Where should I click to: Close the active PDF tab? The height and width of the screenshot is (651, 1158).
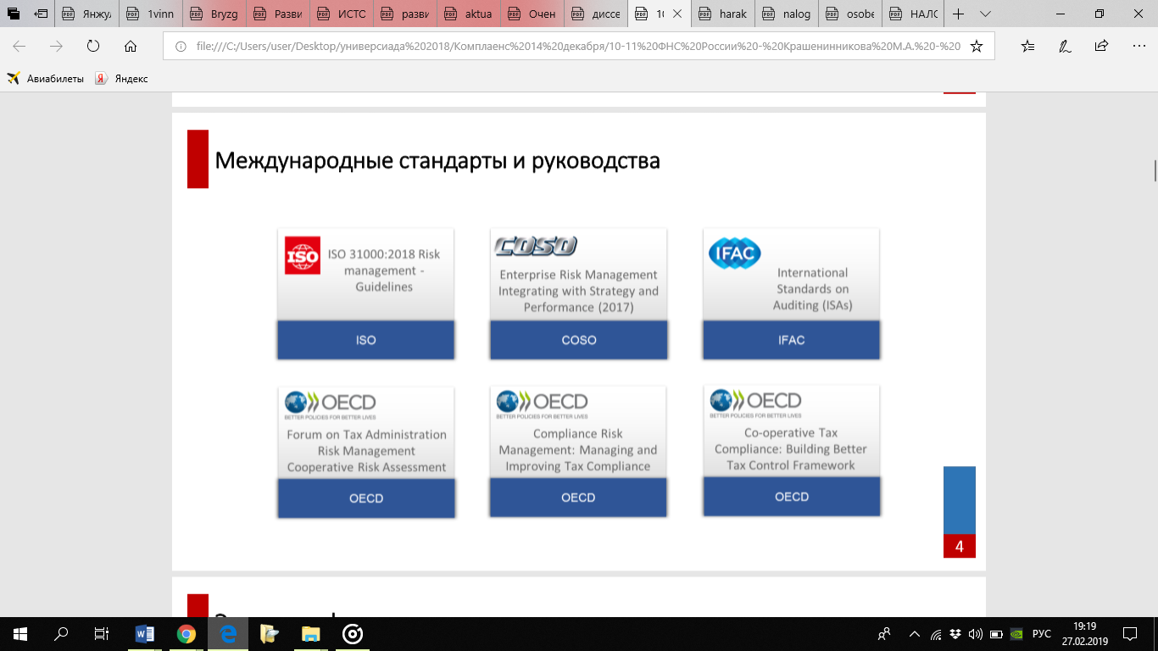coord(677,14)
